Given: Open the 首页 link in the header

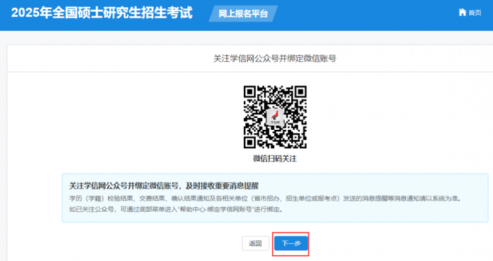Looking at the screenshot, I should coord(475,12).
